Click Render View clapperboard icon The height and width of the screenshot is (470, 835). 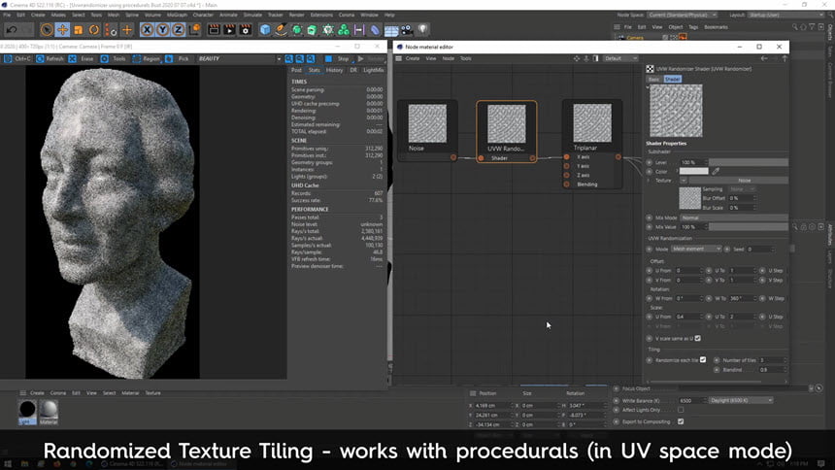click(214, 30)
